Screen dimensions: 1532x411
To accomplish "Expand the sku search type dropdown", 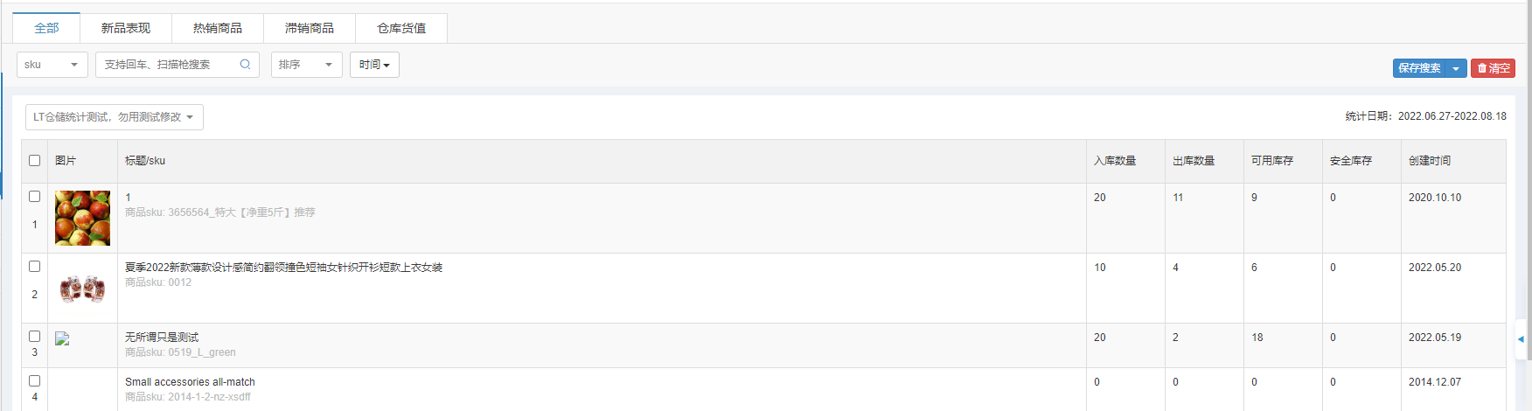I will [52, 65].
